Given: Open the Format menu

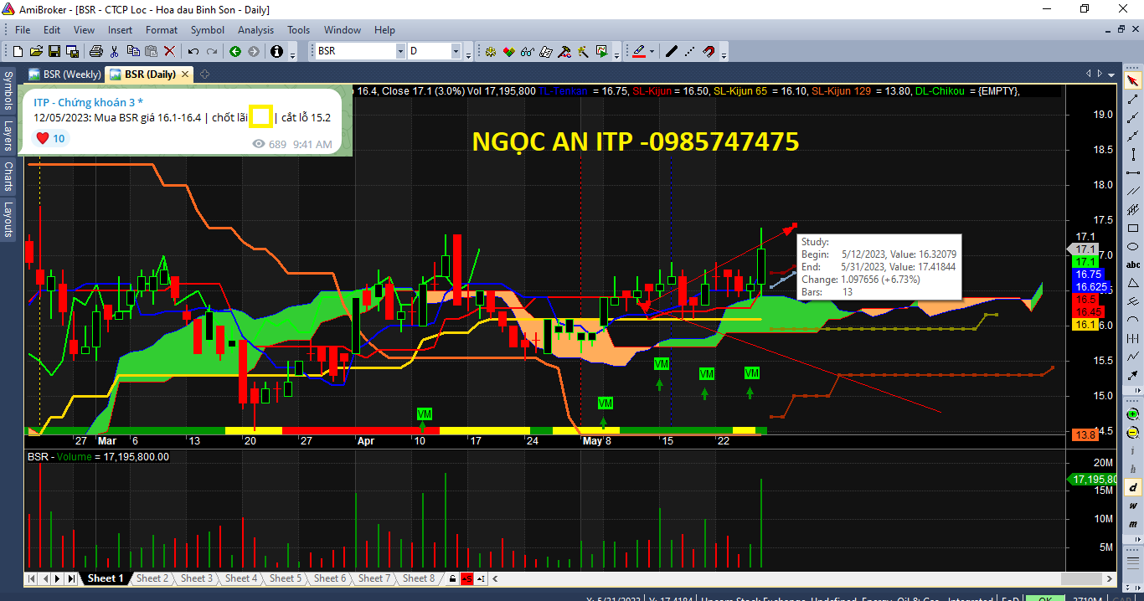Looking at the screenshot, I should point(162,29).
